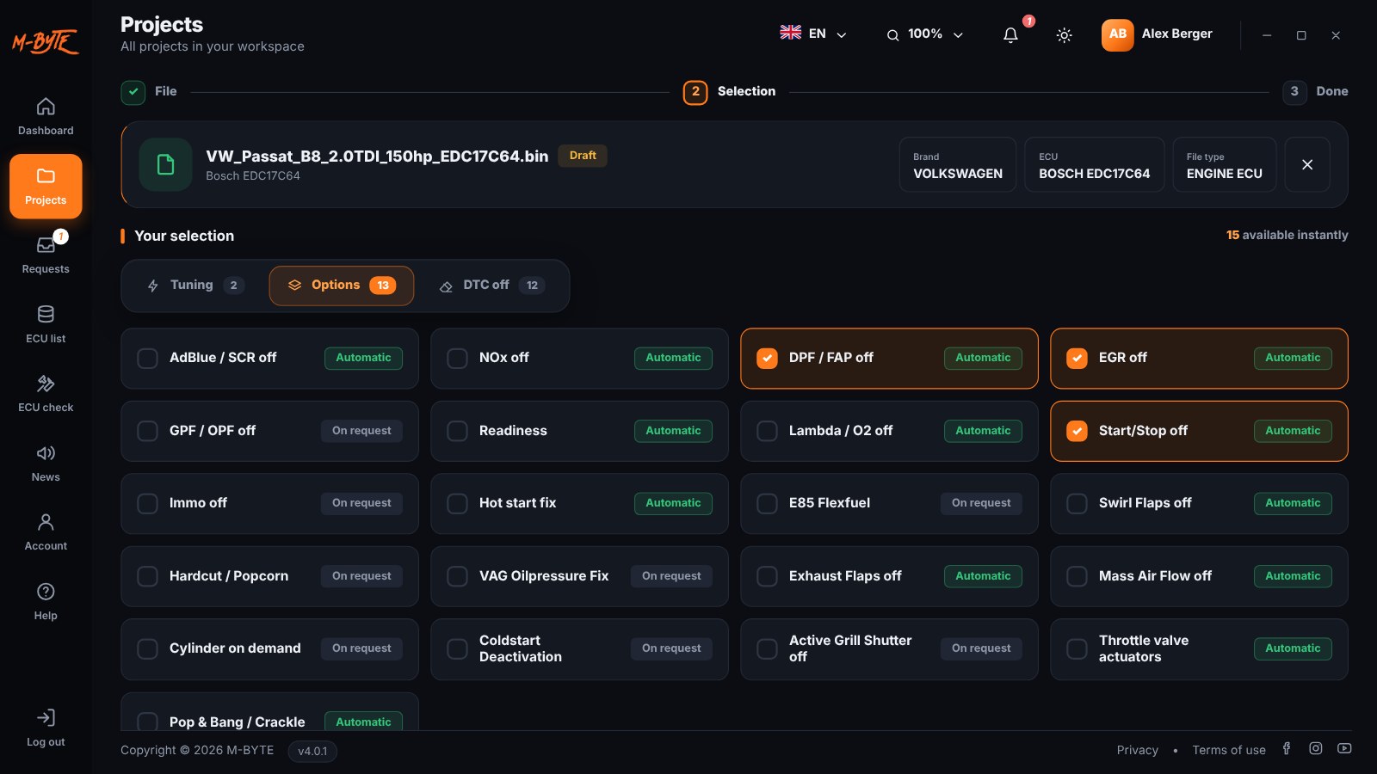Viewport: 1377px width, 774px height.
Task: Open the YouTube footer icon
Action: pos(1344,748)
